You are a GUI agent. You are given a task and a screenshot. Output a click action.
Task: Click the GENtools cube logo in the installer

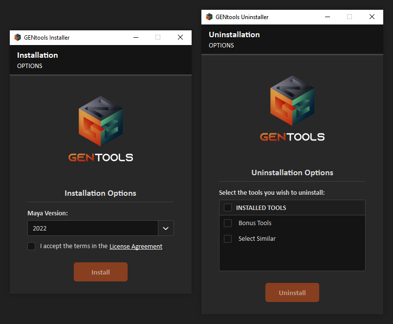point(100,121)
